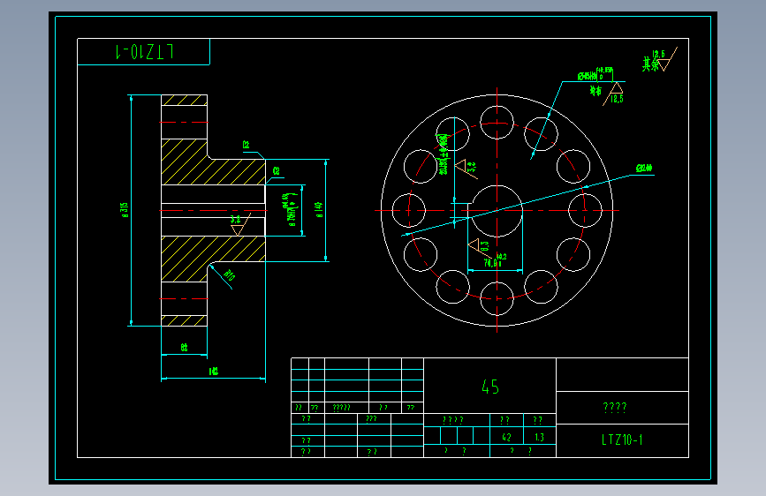Click the 1.3 value cell in title block
This screenshot has height=496, width=766.
[539, 438]
